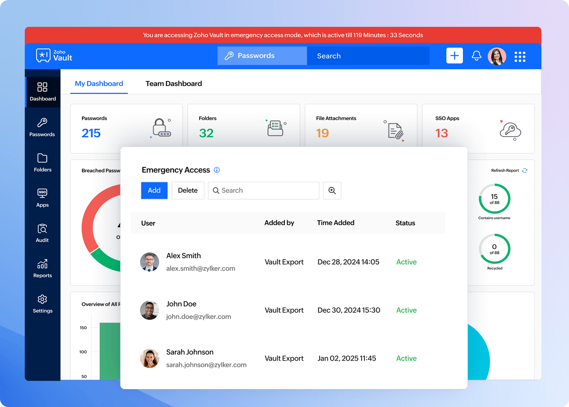Open the Passwords dropdown in the top bar
The height and width of the screenshot is (407, 569).
point(261,56)
